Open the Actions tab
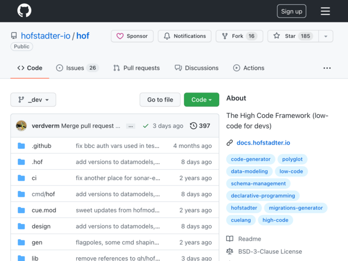348x261 pixels. coord(248,68)
